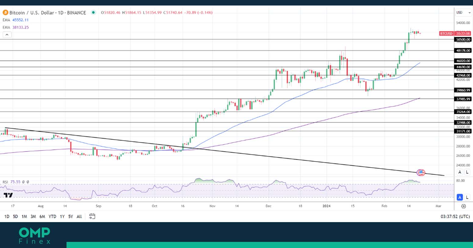This screenshot has height=248, width=473.
Task: Click the 39860.99 horizontal line price label
Action: (x=463, y=90)
